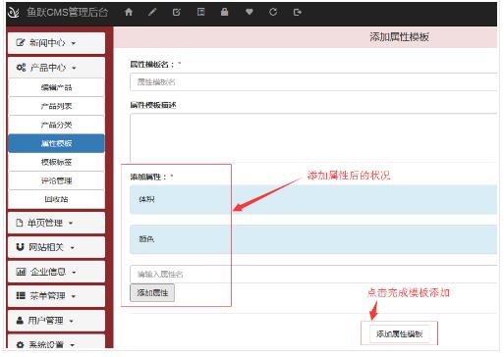Open 模板标签 submenu item
This screenshot has height=357, width=504.
tap(56, 162)
